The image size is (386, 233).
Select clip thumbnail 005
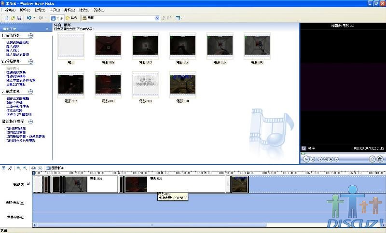[x=220, y=46]
